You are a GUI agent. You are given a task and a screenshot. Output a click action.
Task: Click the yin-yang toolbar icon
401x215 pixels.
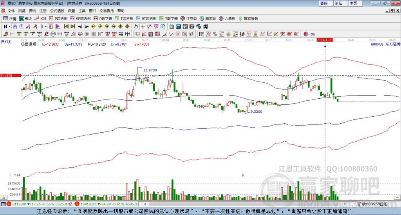coord(306,34)
